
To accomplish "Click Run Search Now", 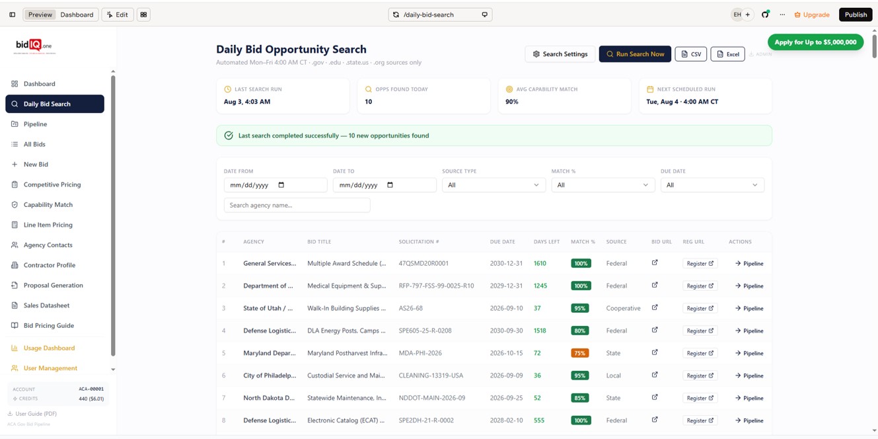I will [x=635, y=54].
